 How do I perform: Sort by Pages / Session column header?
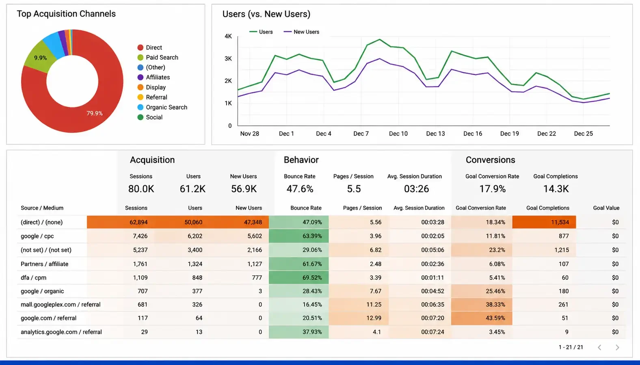(362, 208)
